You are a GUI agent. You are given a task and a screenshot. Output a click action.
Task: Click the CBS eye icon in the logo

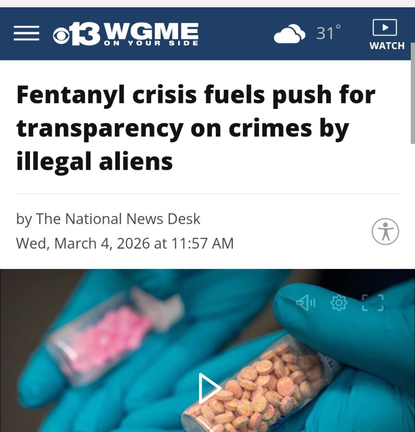[61, 36]
